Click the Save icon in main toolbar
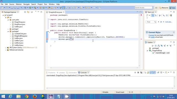 12,8
